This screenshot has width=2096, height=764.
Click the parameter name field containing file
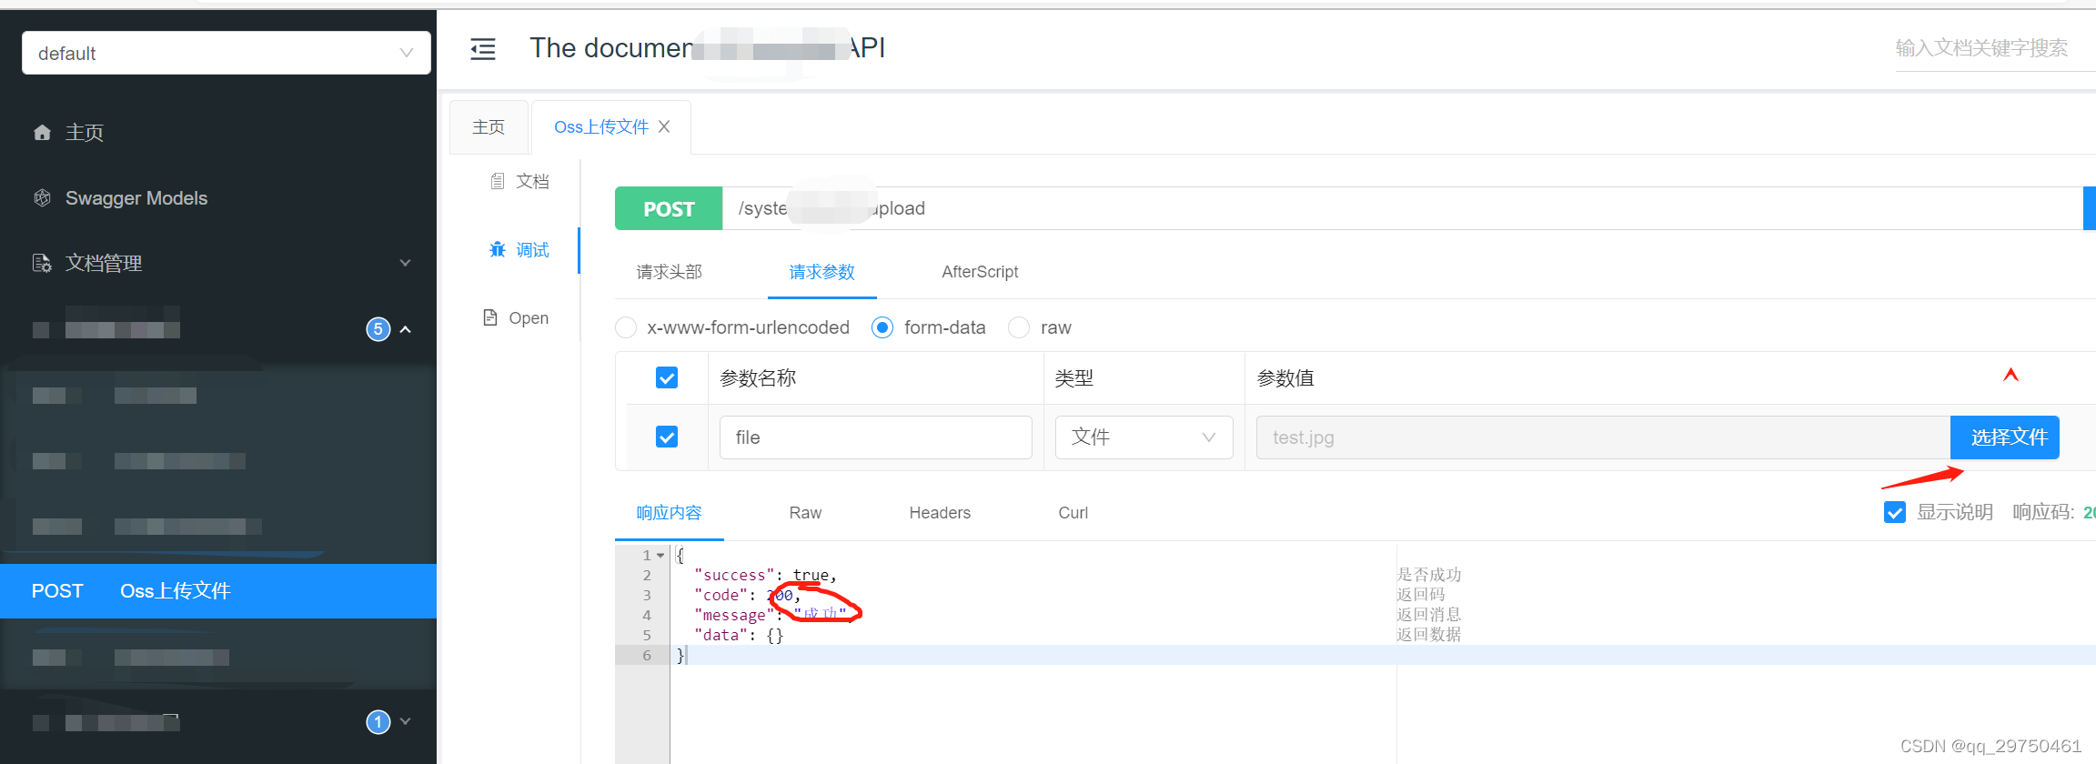876,437
